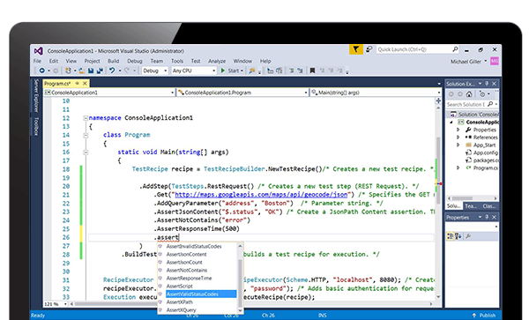Image resolution: width=529 pixels, height=320 pixels.
Task: Switch to the Clas... tab in Solution Explorer
Action: coord(488,206)
